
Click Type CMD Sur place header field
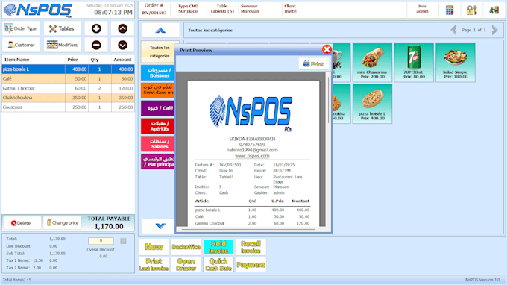point(188,9)
